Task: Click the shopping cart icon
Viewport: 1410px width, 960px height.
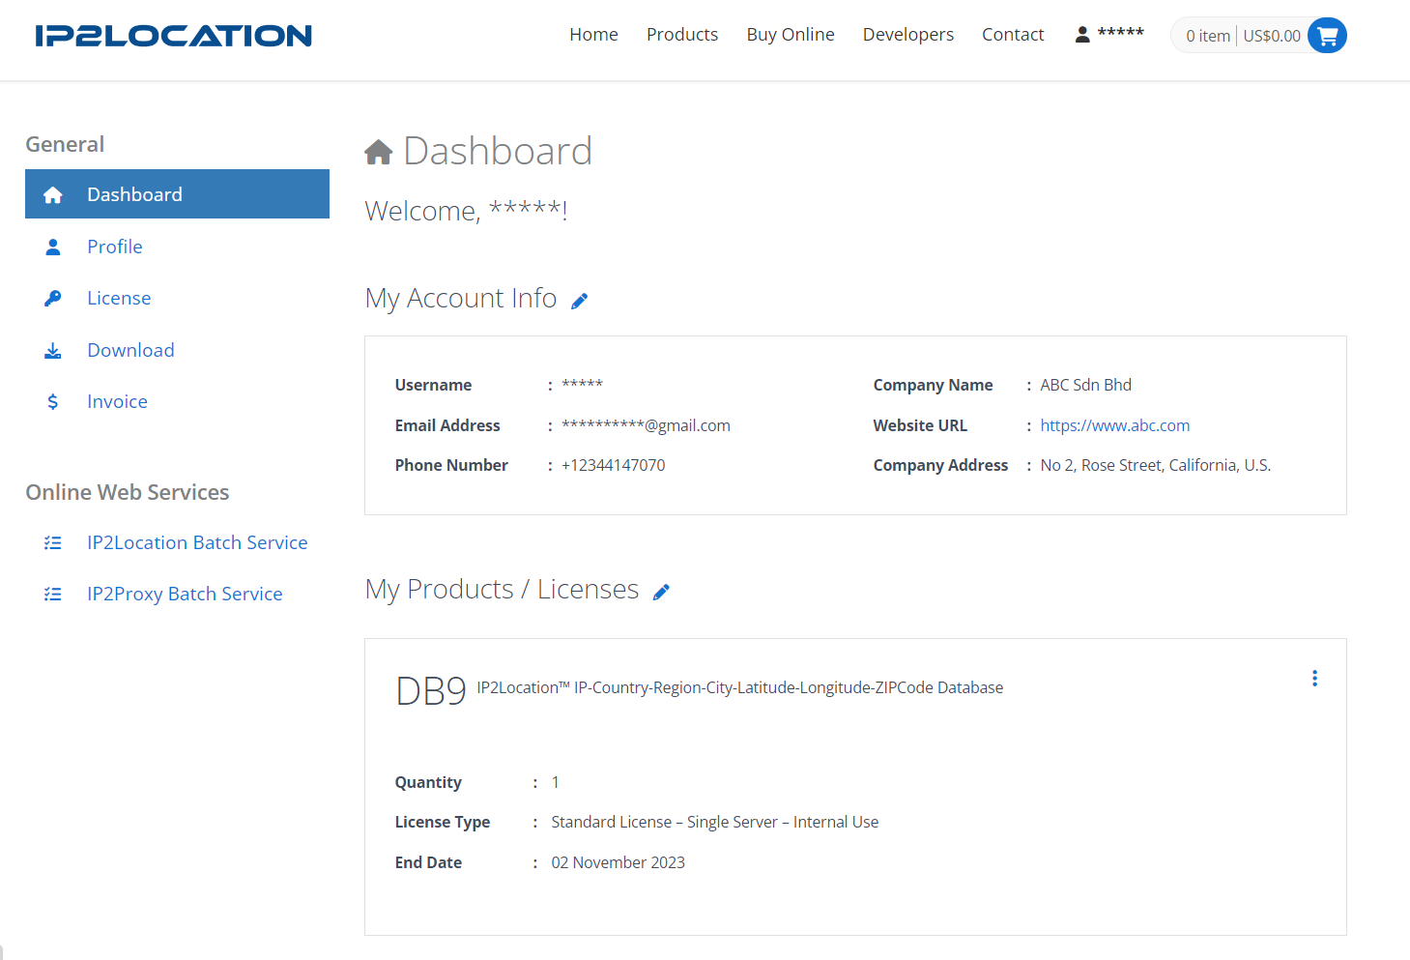Action: [1327, 36]
